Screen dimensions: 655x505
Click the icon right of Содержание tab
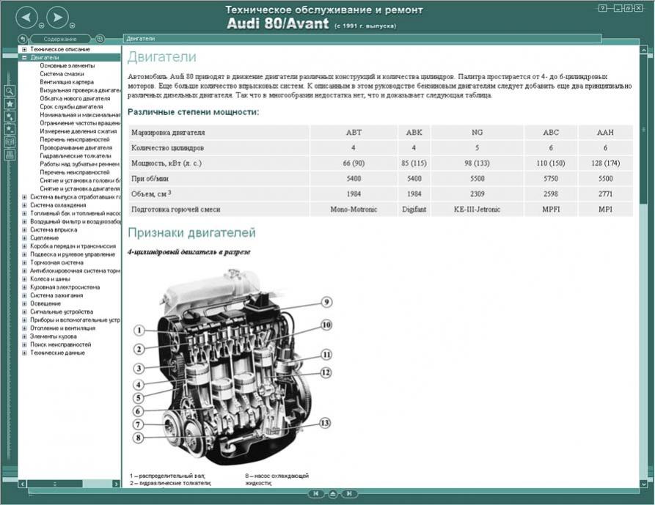(x=100, y=39)
